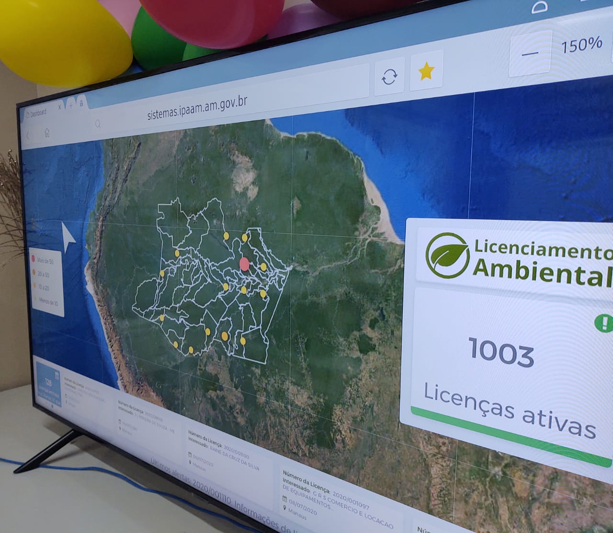The height and width of the screenshot is (533, 613).
Task: Open the browser home page icon
Action: tap(47, 133)
